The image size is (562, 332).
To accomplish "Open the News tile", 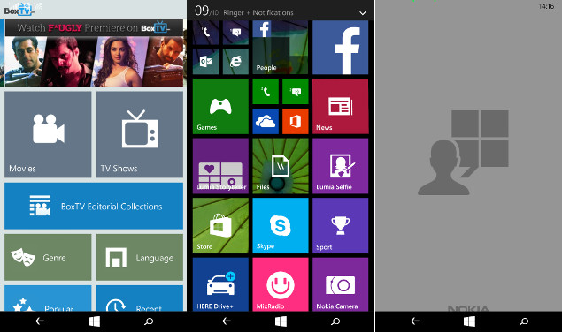I will tap(340, 106).
